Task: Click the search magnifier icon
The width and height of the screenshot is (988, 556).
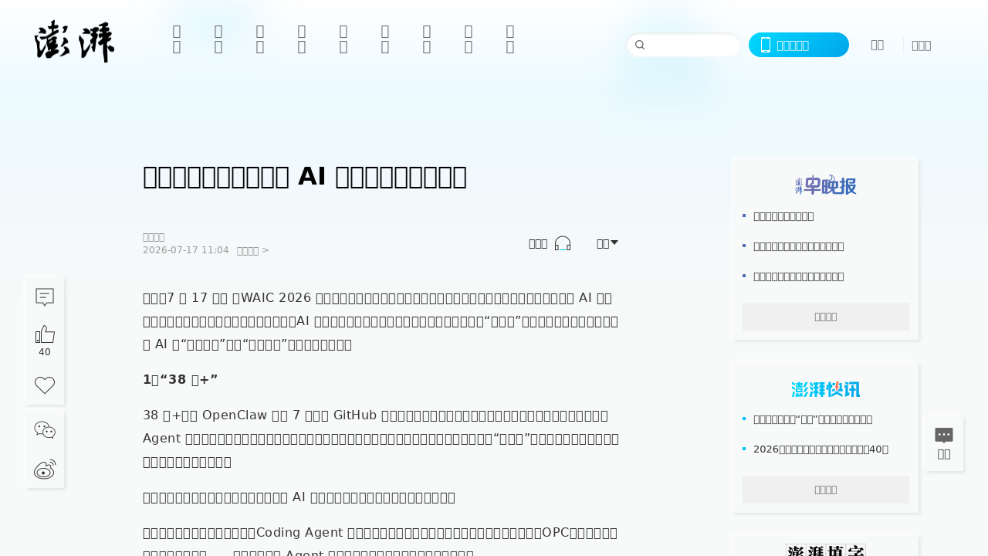Action: pos(640,45)
